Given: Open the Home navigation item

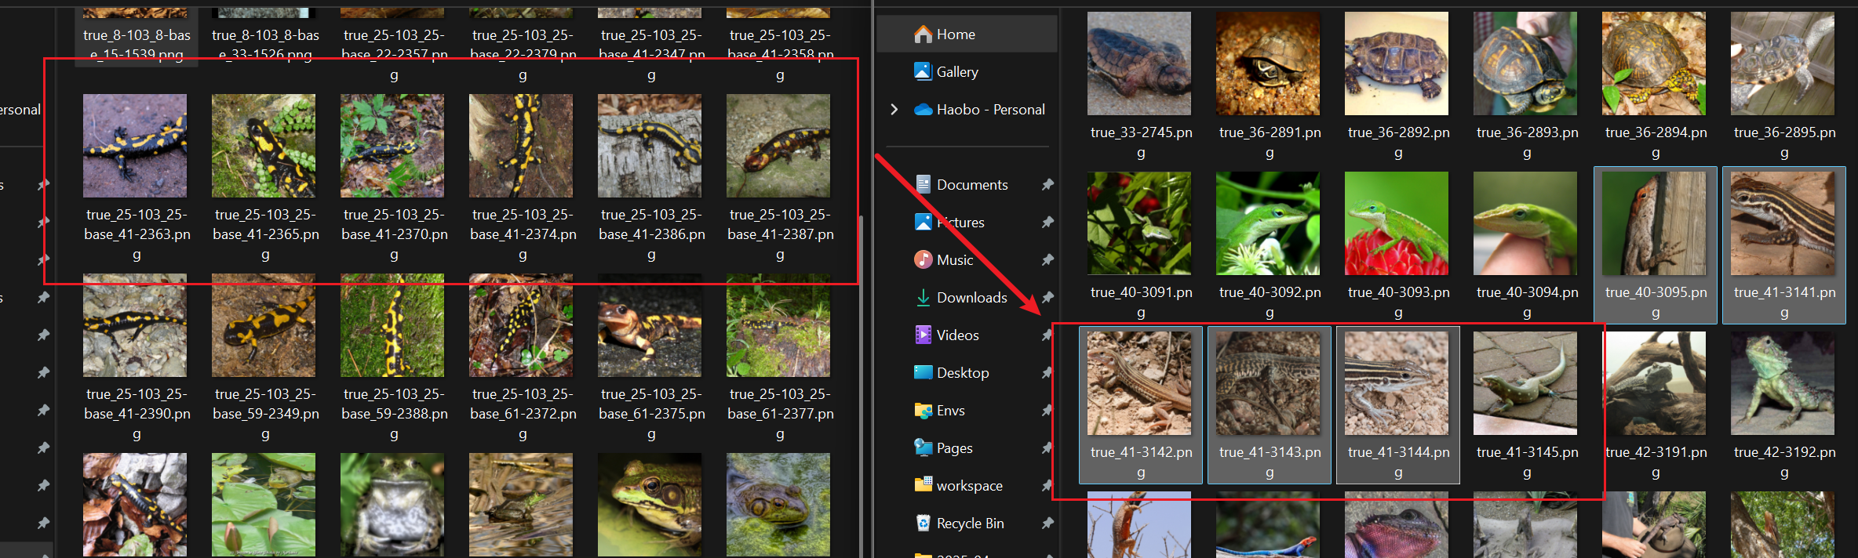Looking at the screenshot, I should click(955, 34).
